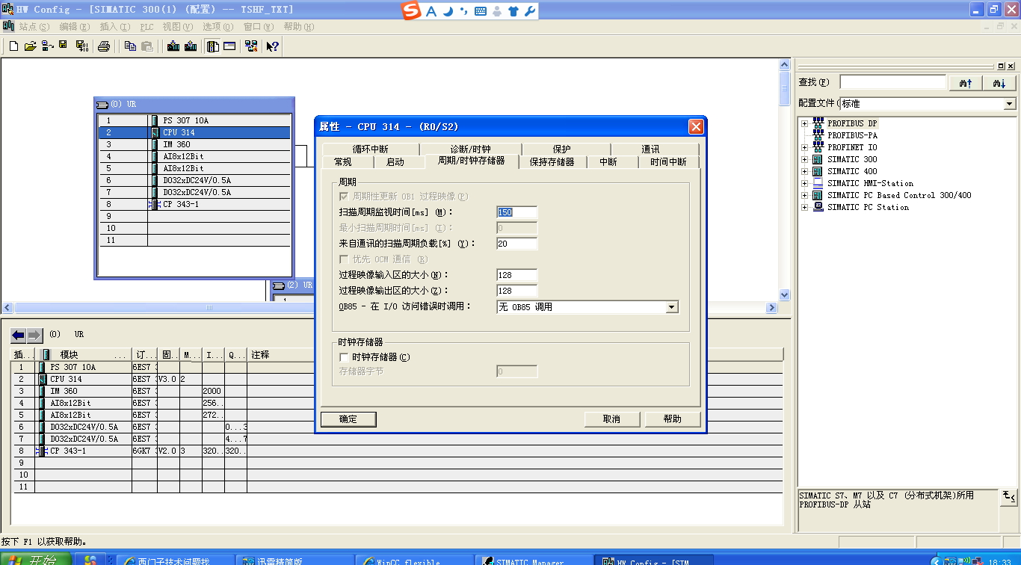Click the Save and Compile toolbar icon
Viewport: 1021px width, 565px height.
click(x=81, y=46)
